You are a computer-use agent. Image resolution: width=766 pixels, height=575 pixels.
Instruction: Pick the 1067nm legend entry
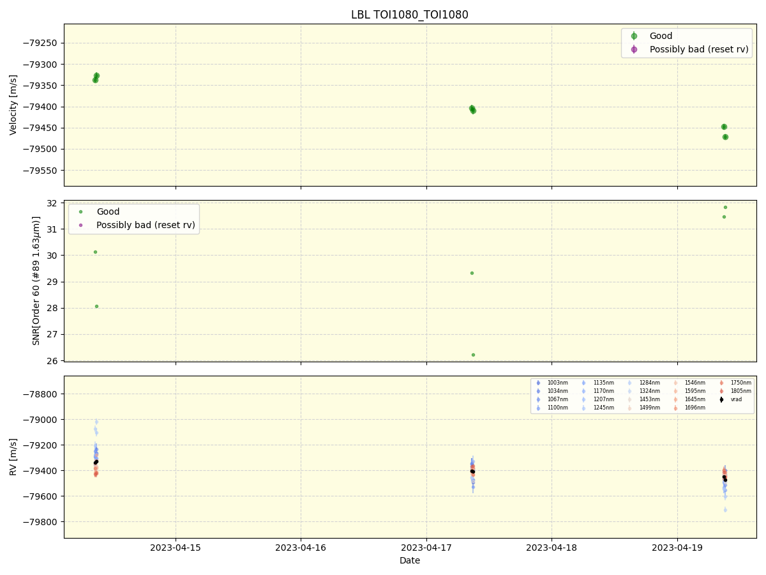(x=552, y=399)
